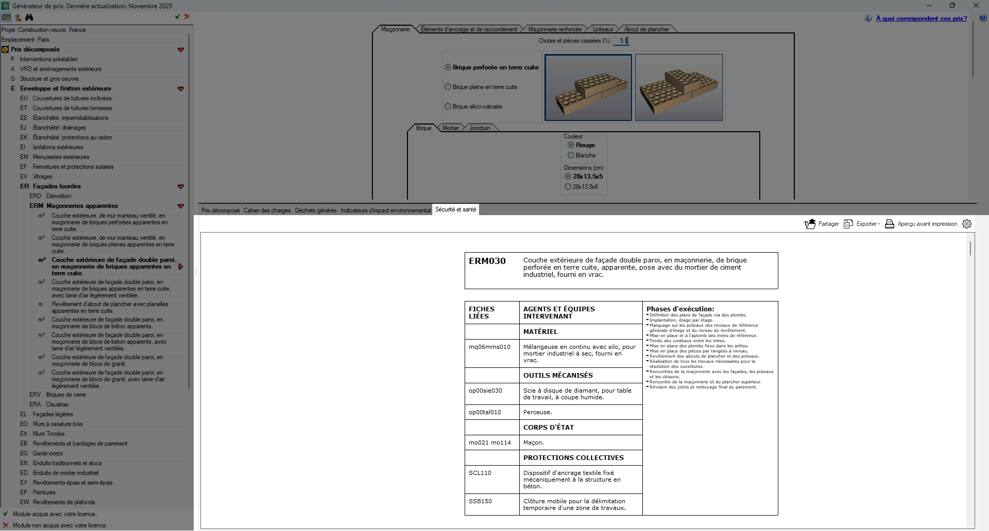Collapse the Façades lourdes arrow

pyautogui.click(x=181, y=187)
